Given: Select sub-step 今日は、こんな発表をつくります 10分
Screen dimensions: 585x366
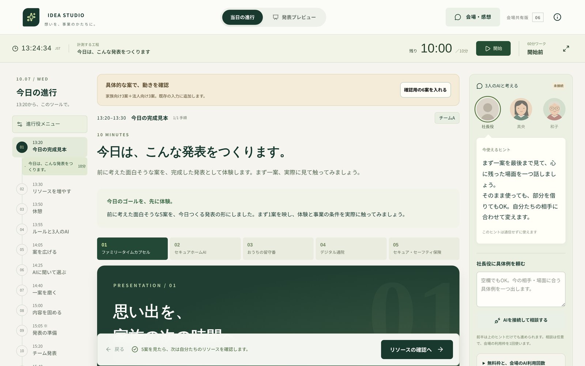Looking at the screenshot, I should pos(54,167).
